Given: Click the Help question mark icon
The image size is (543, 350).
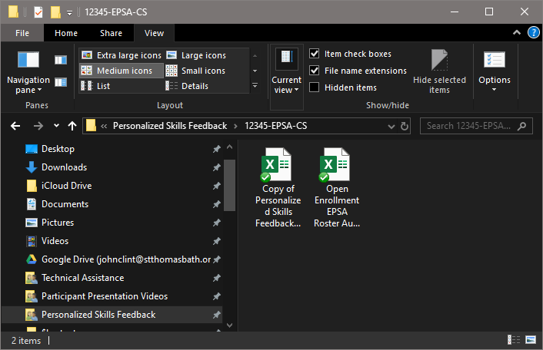Looking at the screenshot, I should point(533,33).
